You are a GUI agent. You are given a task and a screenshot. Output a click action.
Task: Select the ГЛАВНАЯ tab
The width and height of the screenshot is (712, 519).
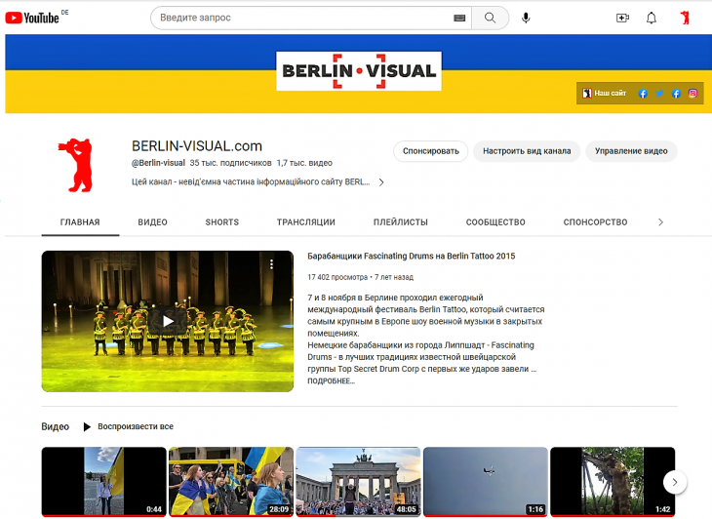(80, 222)
